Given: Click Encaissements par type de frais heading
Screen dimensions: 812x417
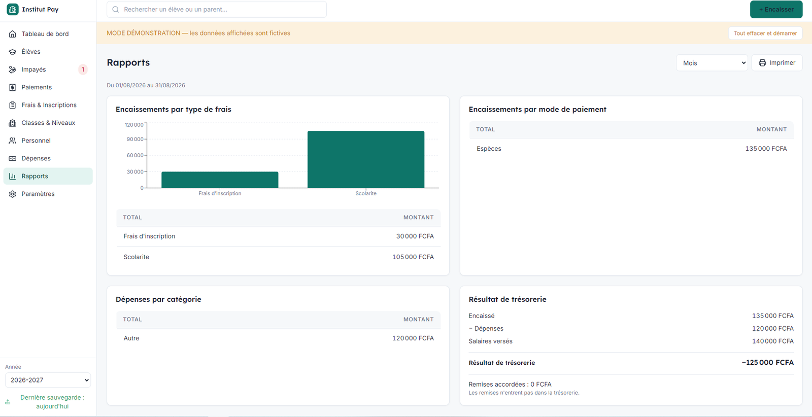Looking at the screenshot, I should (x=173, y=109).
